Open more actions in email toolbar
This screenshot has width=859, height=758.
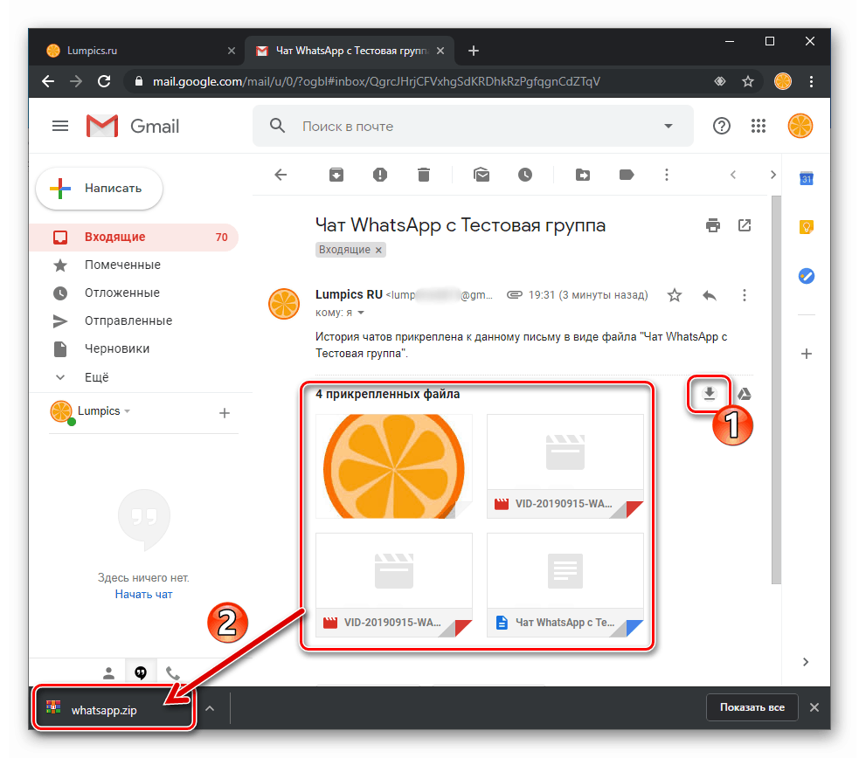click(x=666, y=175)
